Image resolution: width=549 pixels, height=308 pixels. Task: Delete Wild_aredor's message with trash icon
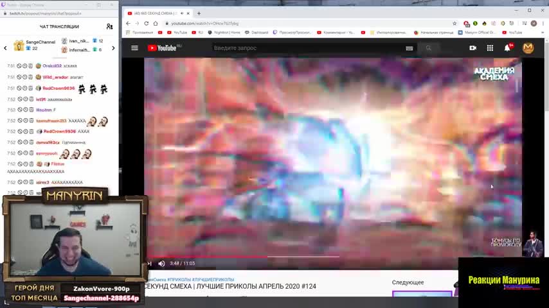coord(30,77)
